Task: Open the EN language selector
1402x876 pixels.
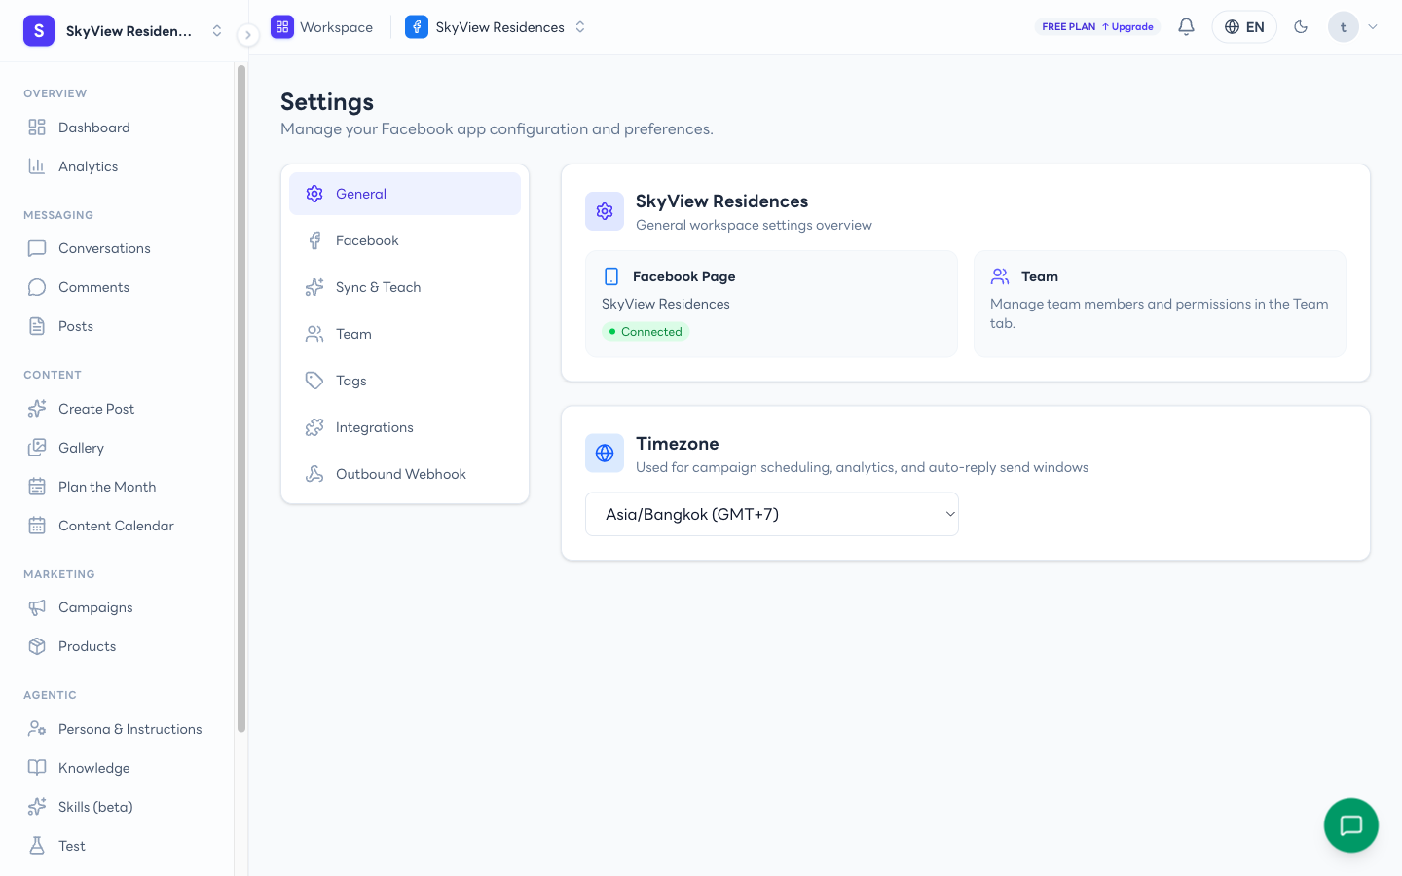Action: point(1244,27)
